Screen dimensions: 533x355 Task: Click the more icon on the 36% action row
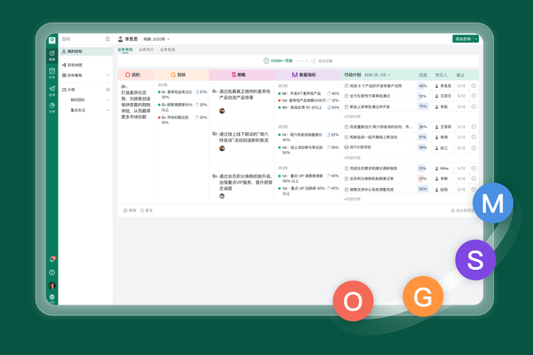click(473, 127)
